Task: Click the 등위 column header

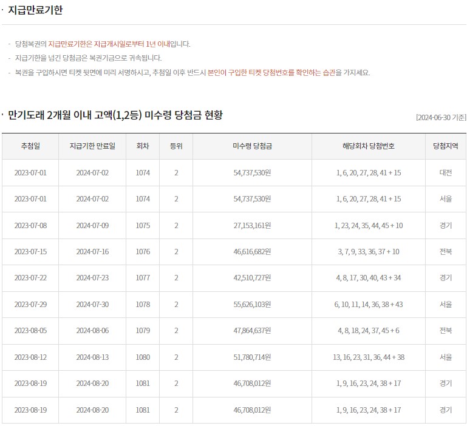Action: point(176,146)
